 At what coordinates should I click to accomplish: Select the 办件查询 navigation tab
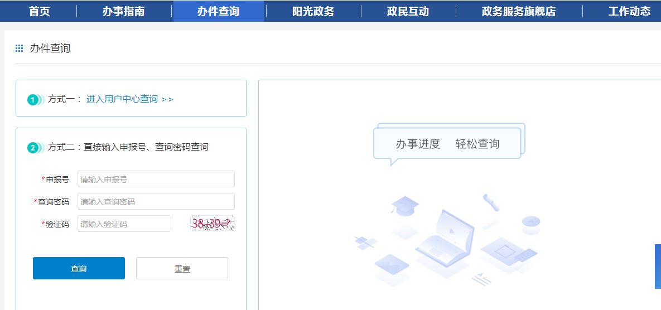click(218, 11)
